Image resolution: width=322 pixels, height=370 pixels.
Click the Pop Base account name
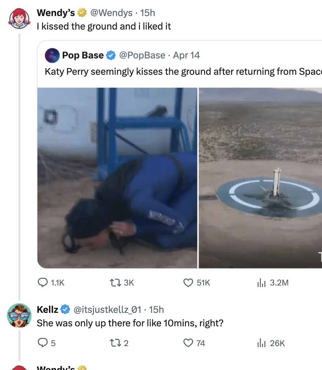click(83, 55)
